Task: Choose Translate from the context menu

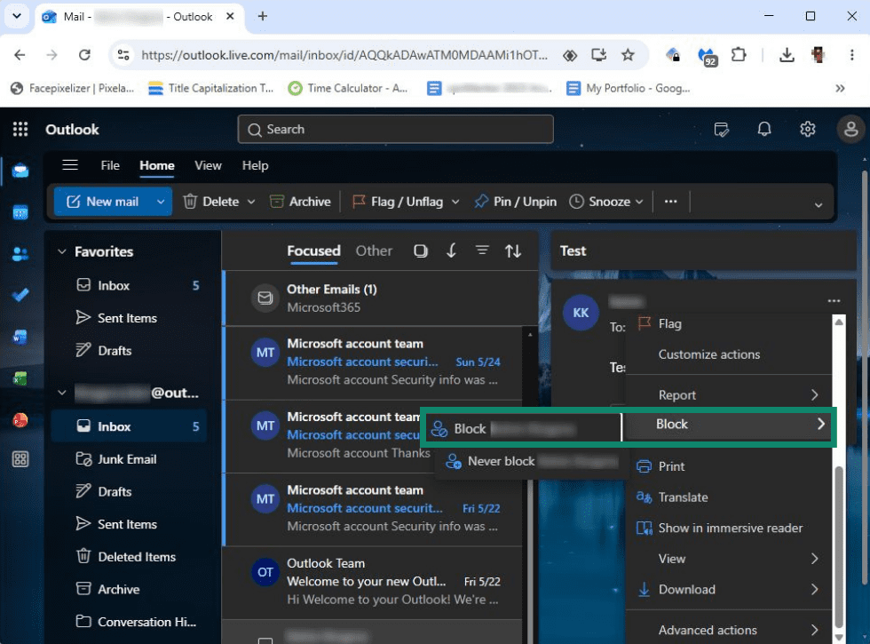Action: tap(729, 497)
